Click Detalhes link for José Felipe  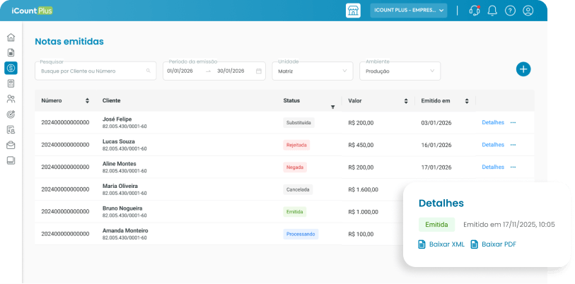pos(493,122)
